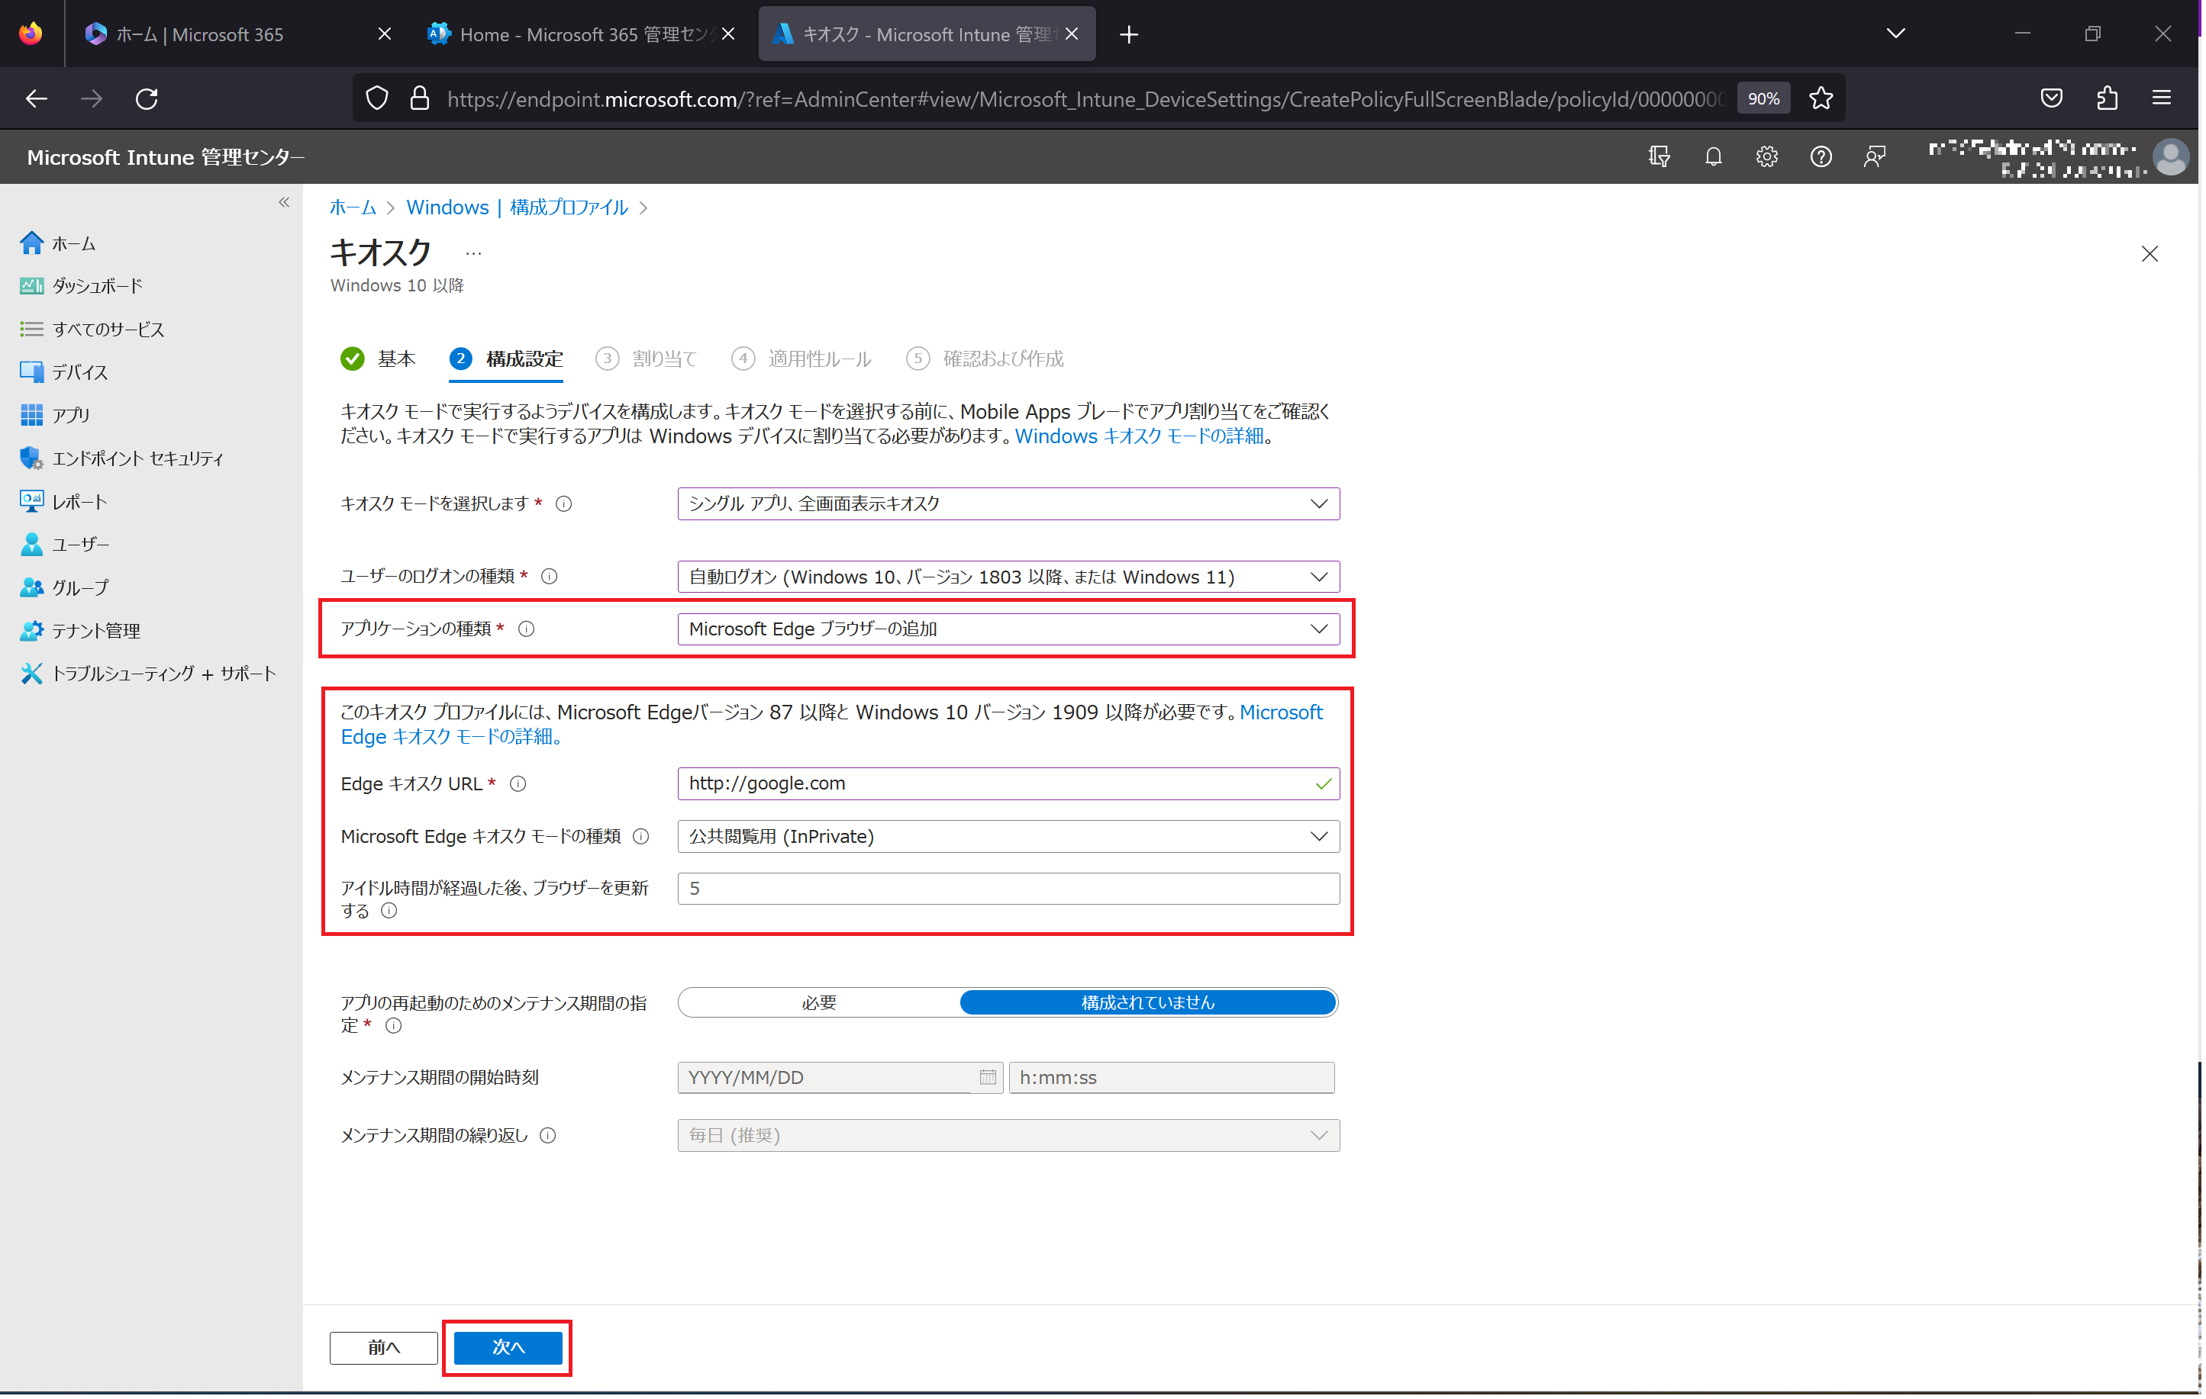Save page to Pocket icon
The width and height of the screenshot is (2206, 1399).
pos(2056,98)
